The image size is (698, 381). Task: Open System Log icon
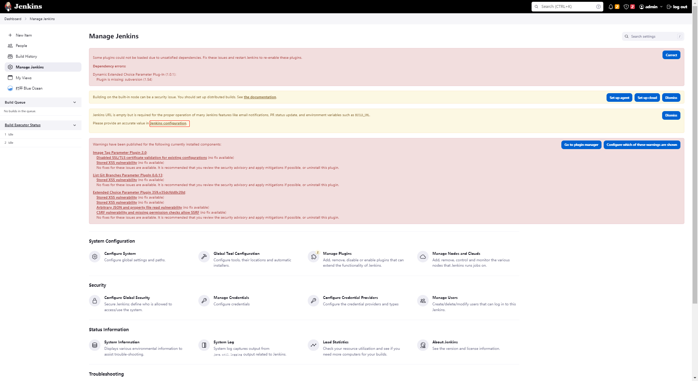click(204, 345)
